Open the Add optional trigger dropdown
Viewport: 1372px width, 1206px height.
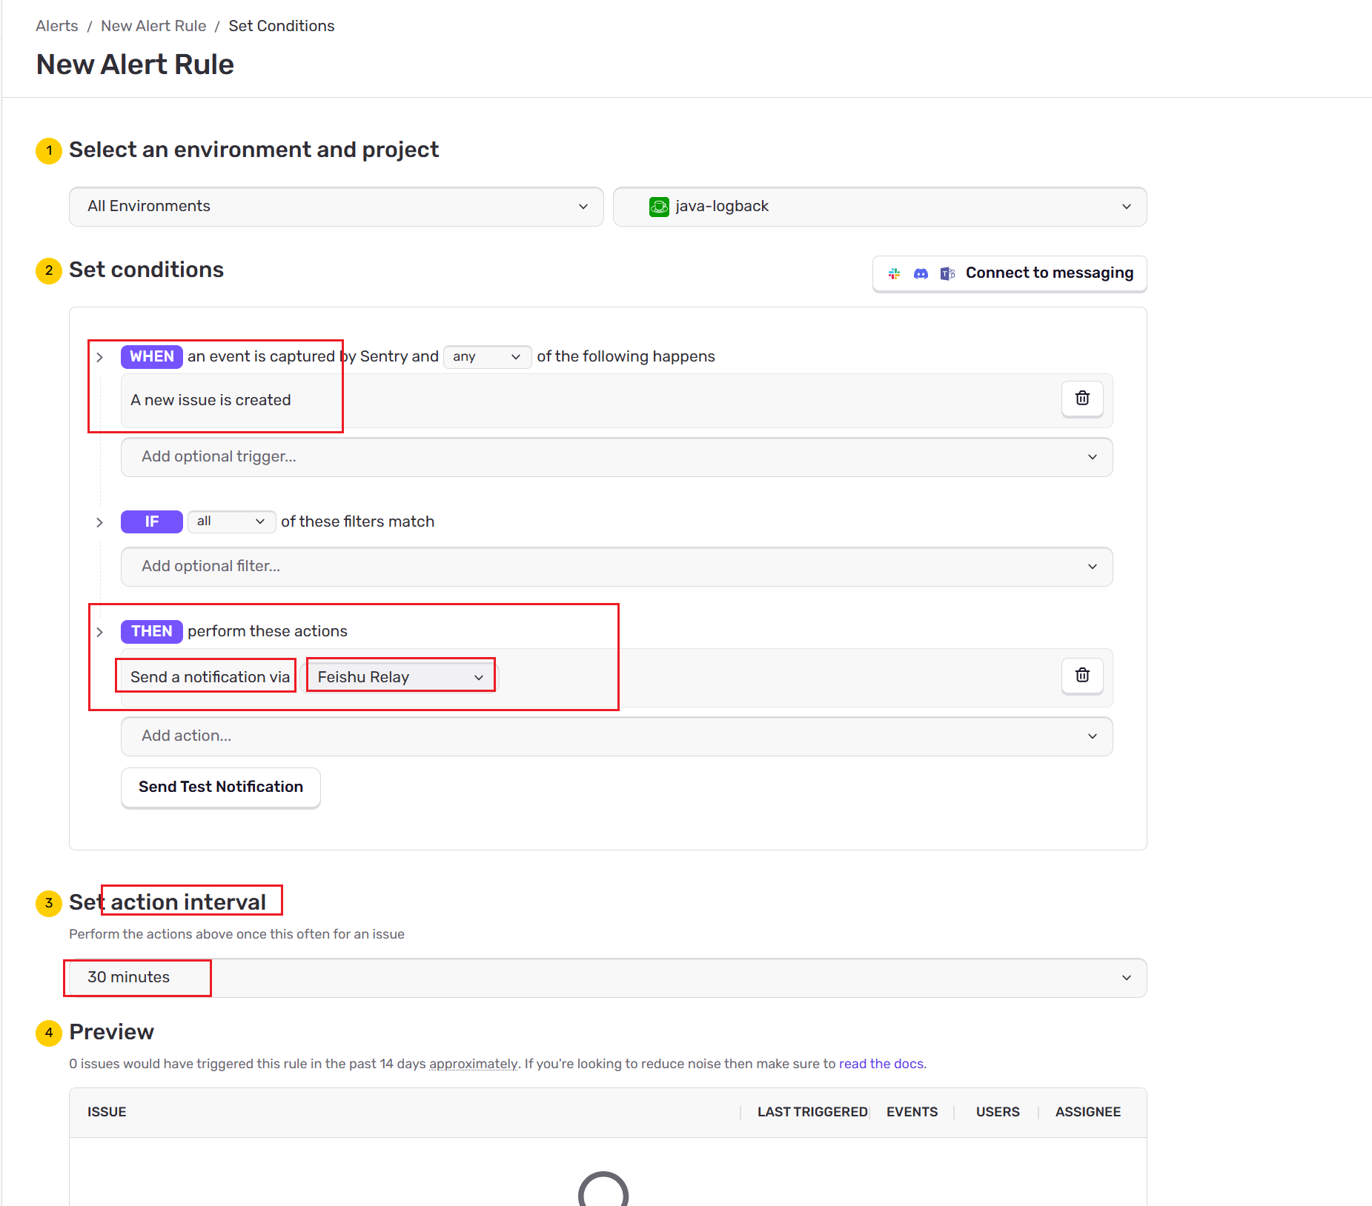[x=617, y=457]
